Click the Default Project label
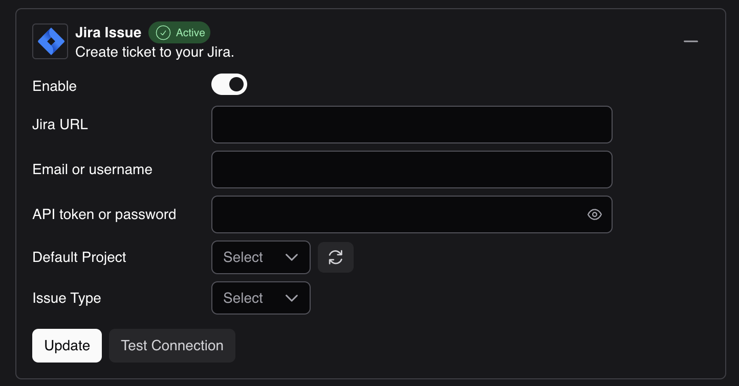Screen dimensions: 739x386 click(x=79, y=257)
